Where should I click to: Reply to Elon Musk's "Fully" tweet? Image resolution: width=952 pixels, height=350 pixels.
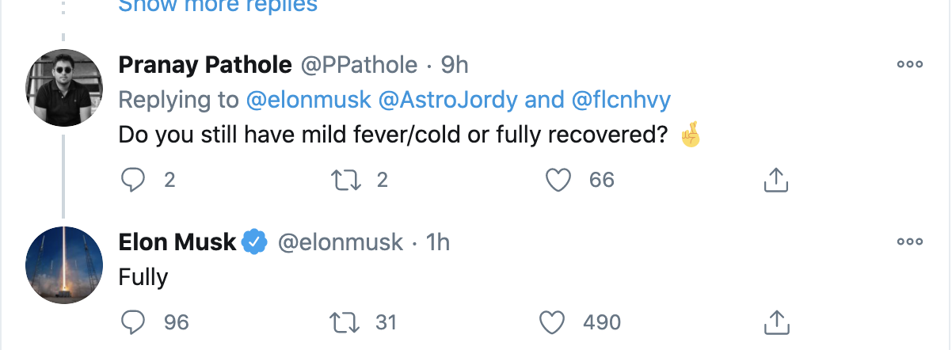[132, 322]
